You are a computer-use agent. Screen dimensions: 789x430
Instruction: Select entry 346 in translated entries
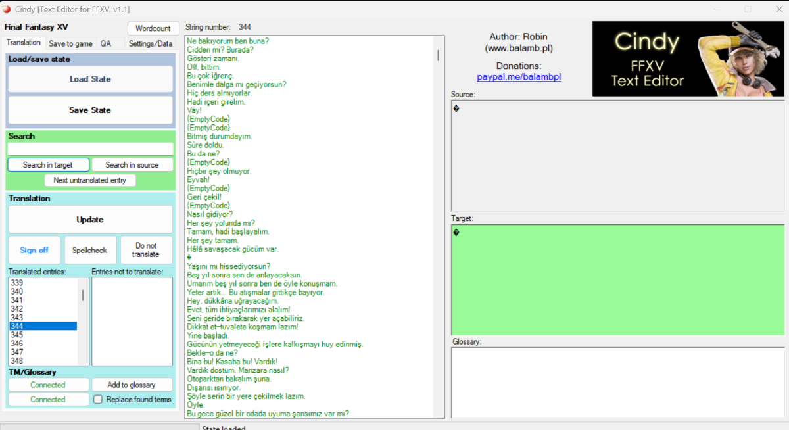pos(43,343)
